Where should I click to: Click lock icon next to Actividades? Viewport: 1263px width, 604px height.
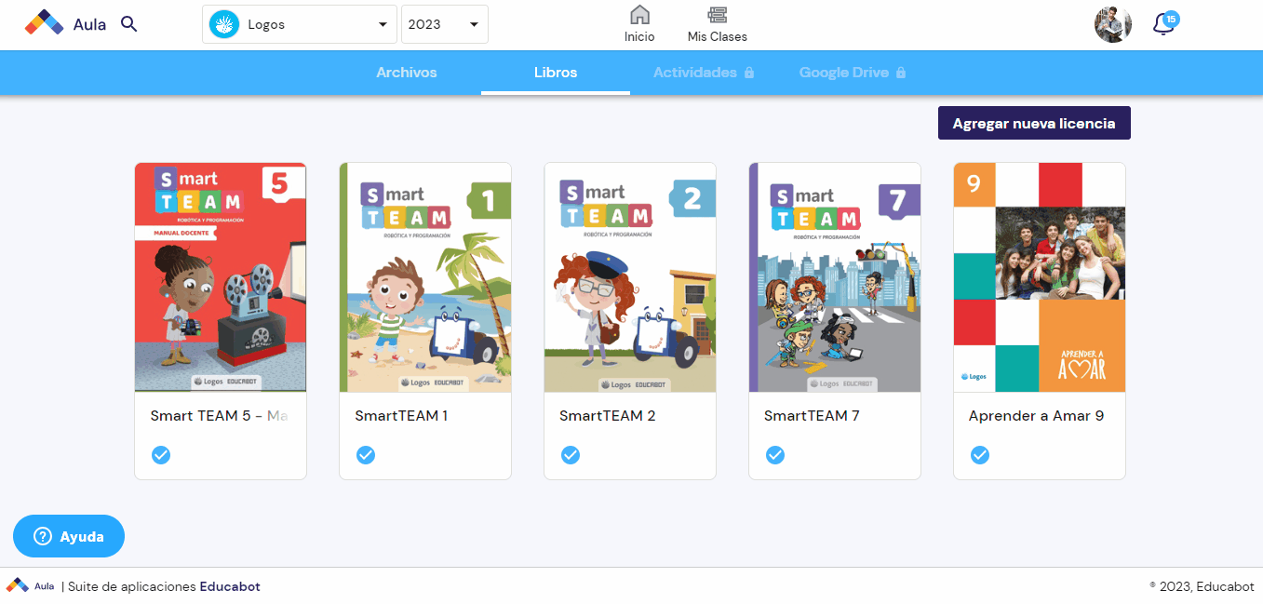[x=749, y=73]
